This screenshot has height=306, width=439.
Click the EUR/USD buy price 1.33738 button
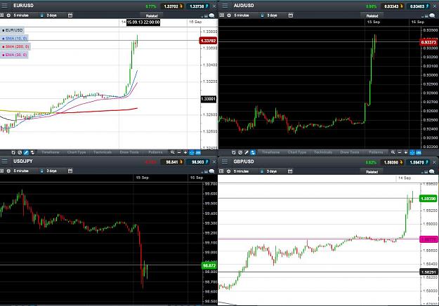click(198, 6)
